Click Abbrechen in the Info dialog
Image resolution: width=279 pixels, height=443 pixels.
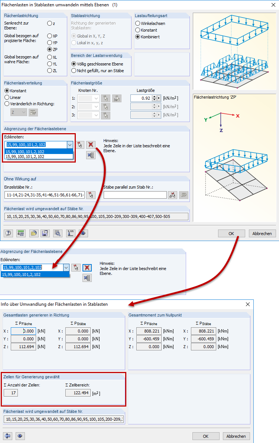(236, 436)
